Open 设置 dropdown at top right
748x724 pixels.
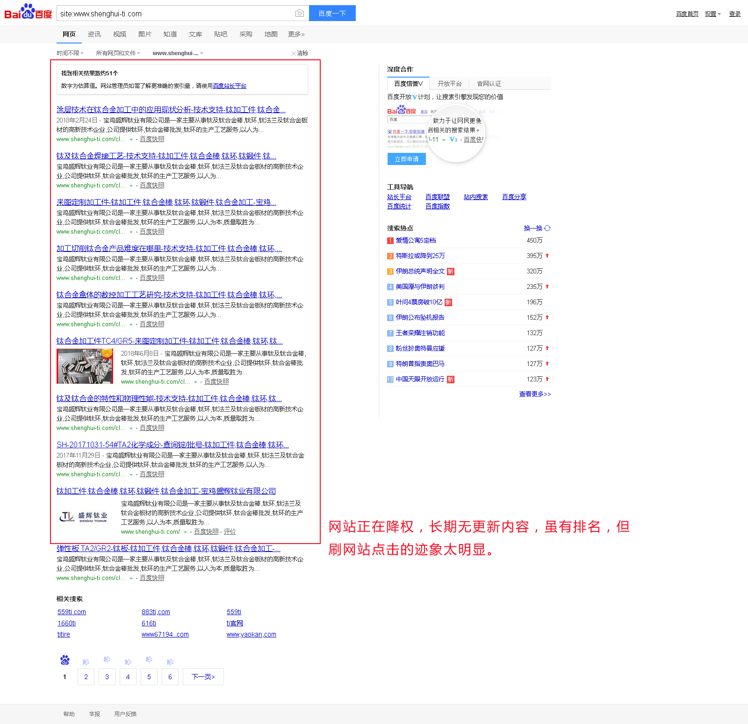[713, 14]
